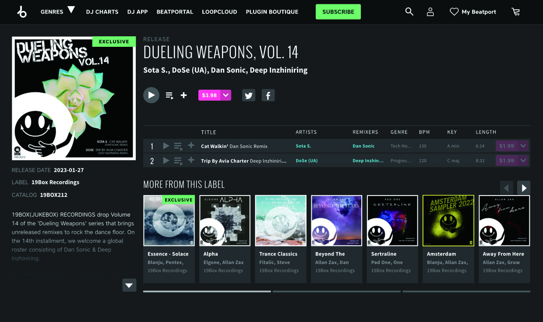
Task: Open the shopping cart icon
Action: pyautogui.click(x=516, y=12)
